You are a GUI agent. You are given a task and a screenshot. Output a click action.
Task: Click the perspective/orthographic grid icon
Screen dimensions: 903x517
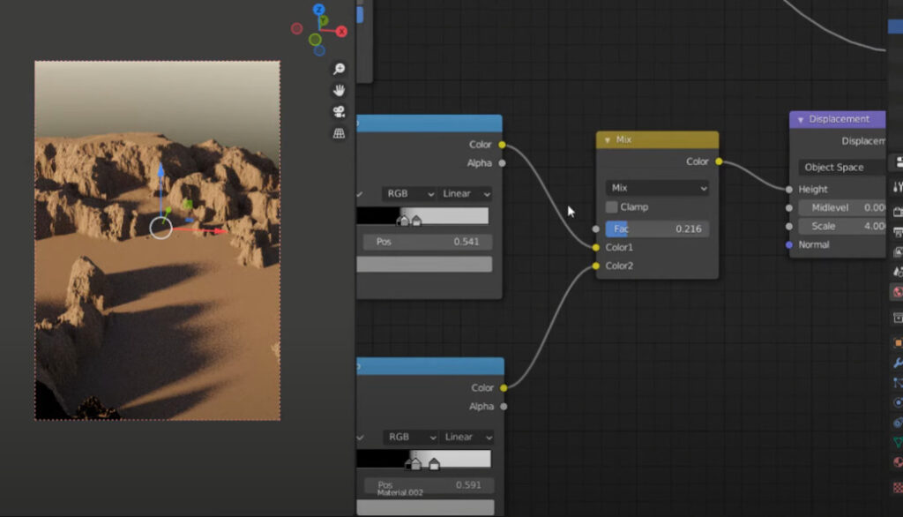339,130
